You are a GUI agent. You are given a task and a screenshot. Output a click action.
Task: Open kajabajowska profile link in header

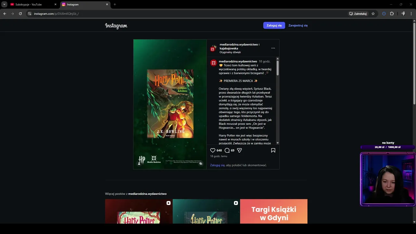229,48
